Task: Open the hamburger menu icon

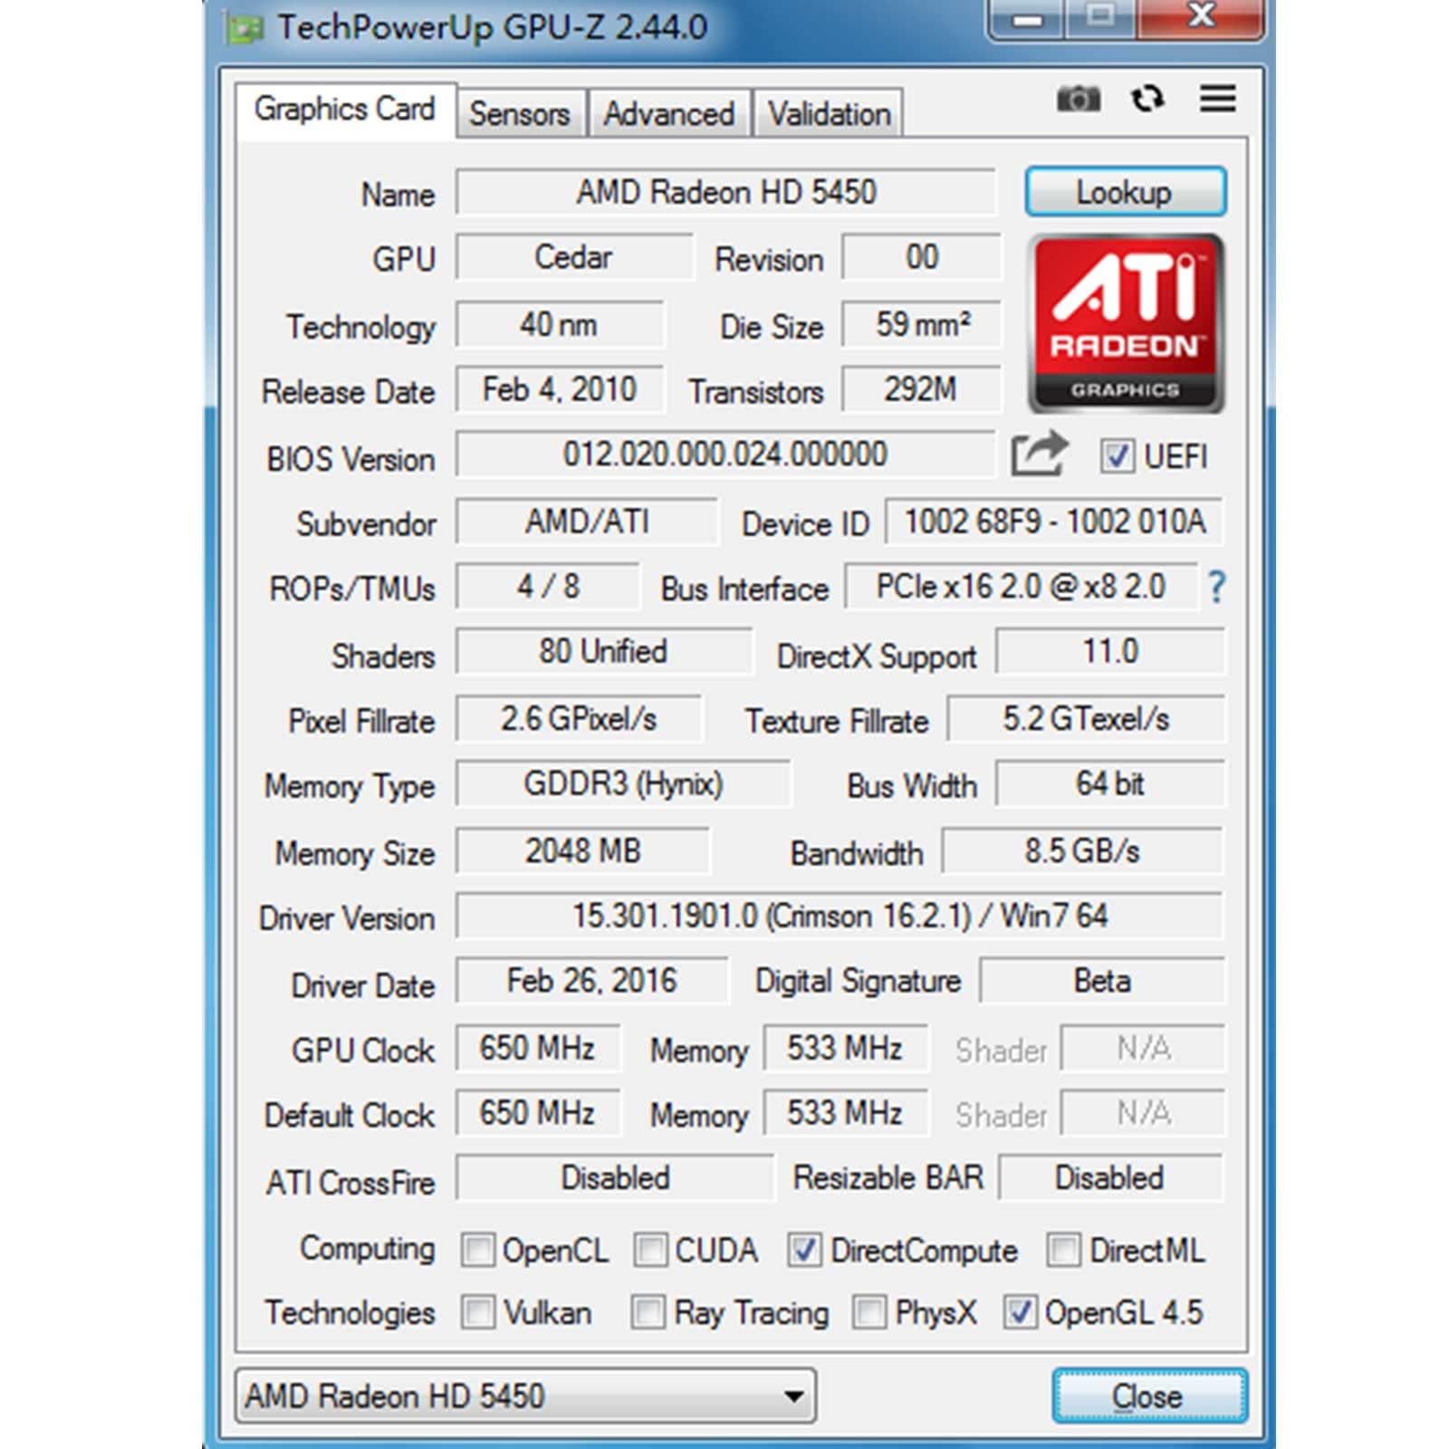Action: tap(1217, 98)
